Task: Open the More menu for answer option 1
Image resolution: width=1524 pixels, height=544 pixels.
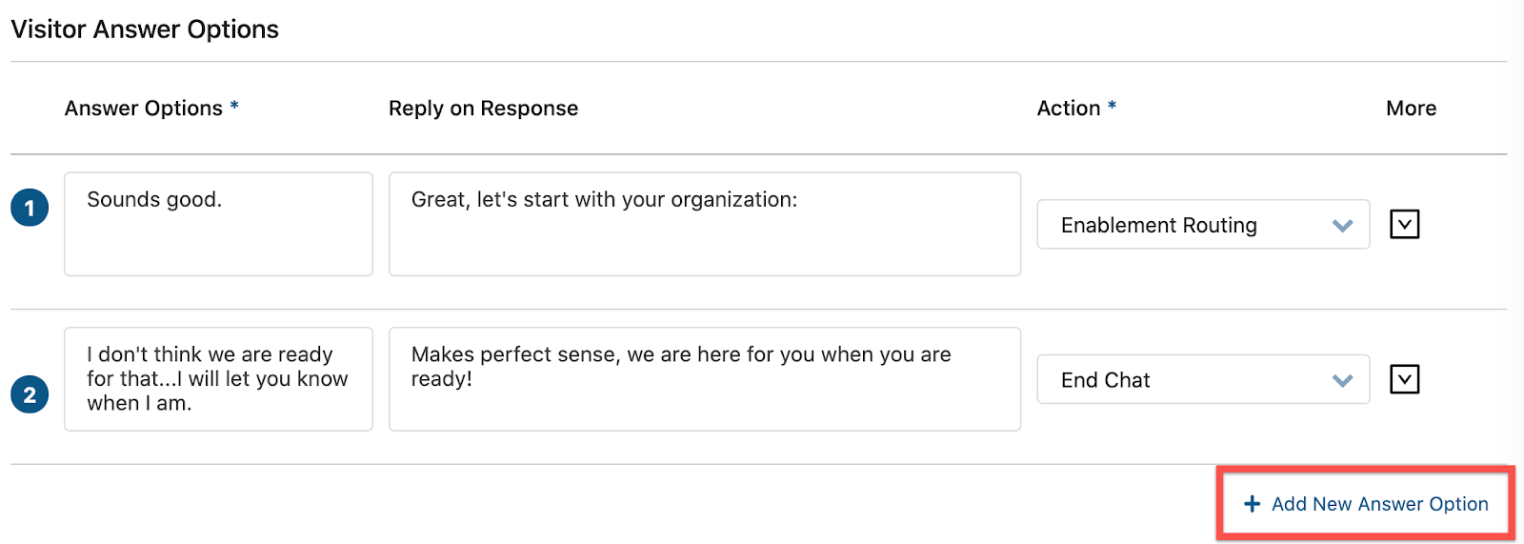Action: point(1404,224)
